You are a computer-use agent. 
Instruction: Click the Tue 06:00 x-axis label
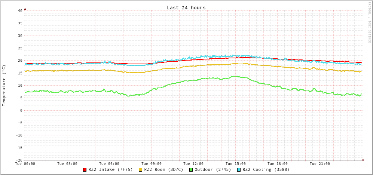109,164
